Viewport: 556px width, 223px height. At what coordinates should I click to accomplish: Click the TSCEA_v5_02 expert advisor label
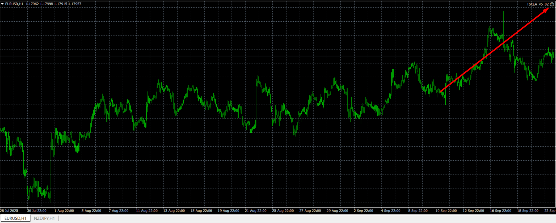[538, 4]
